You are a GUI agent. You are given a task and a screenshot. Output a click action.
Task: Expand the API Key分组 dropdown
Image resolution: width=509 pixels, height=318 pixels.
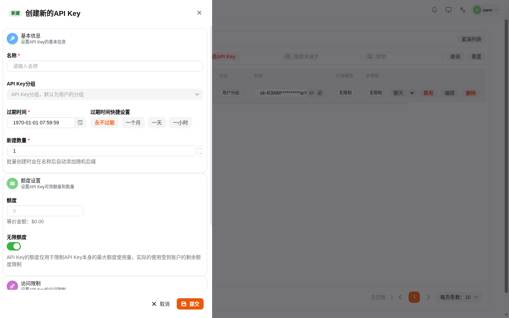coord(105,94)
